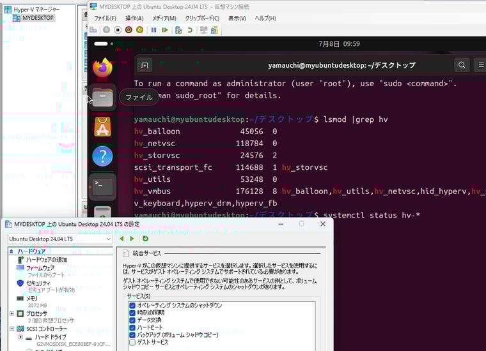Open new terminal tab button
This screenshot has width=486, height=351.
pos(145,65)
